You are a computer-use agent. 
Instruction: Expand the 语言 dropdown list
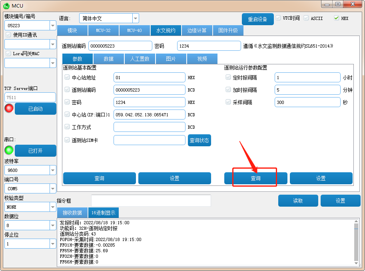tap(136, 18)
